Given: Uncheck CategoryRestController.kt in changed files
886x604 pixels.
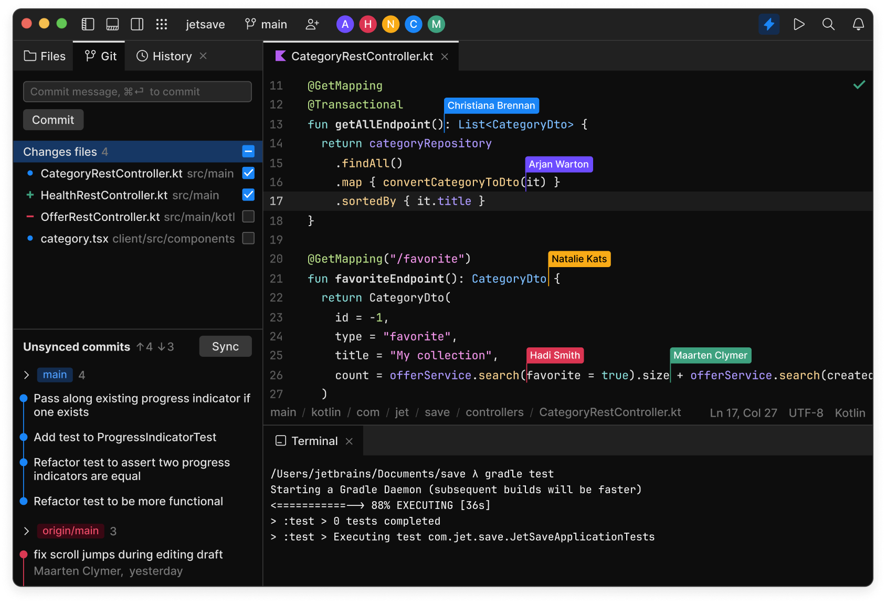Looking at the screenshot, I should click(x=248, y=173).
